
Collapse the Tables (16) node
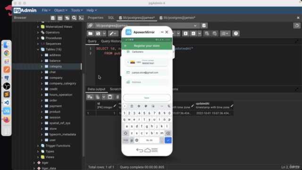tap(38, 49)
